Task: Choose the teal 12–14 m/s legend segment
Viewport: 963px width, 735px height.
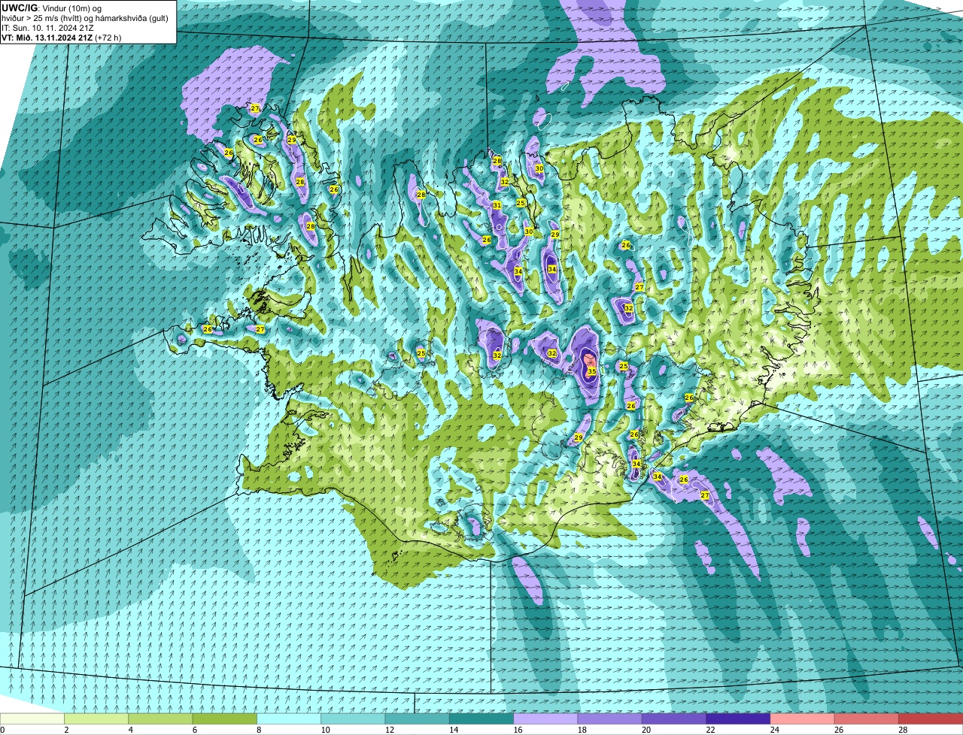Action: tap(418, 719)
